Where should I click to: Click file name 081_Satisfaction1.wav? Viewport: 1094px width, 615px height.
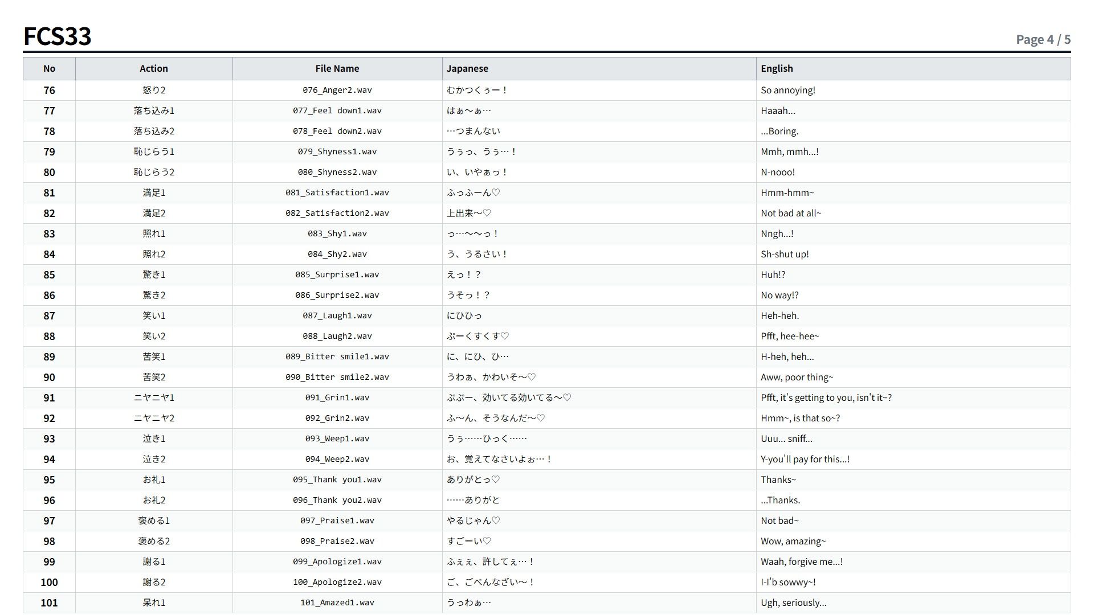click(337, 192)
